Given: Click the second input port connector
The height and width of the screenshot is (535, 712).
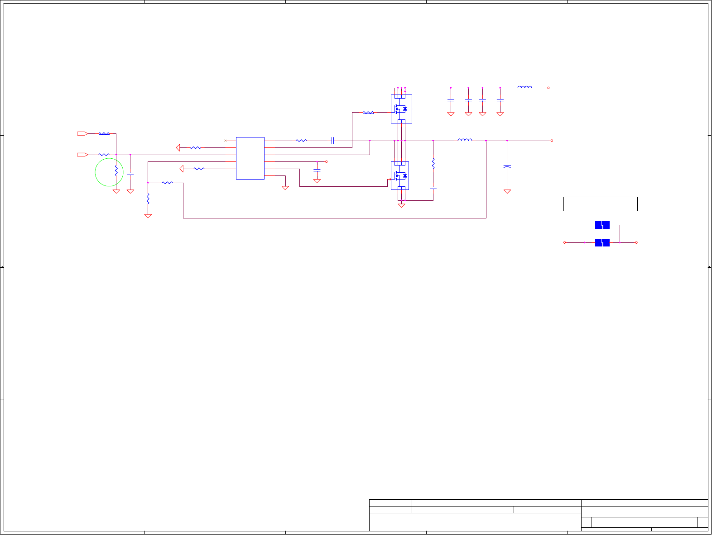Looking at the screenshot, I should (x=82, y=155).
